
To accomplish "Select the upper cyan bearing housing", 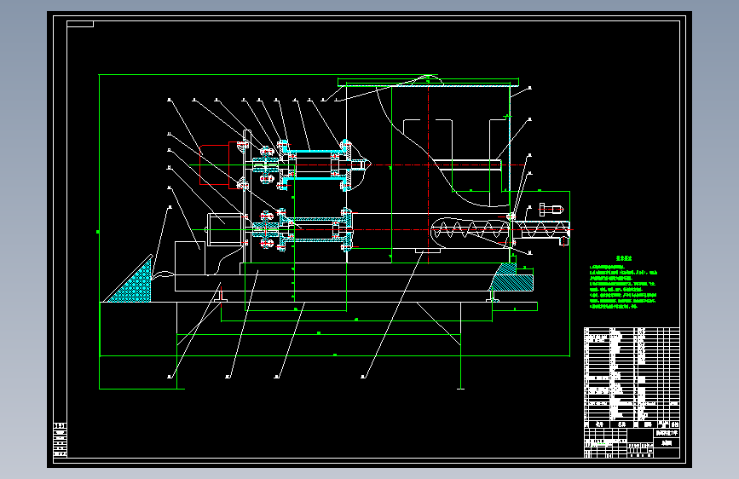I will [x=314, y=164].
